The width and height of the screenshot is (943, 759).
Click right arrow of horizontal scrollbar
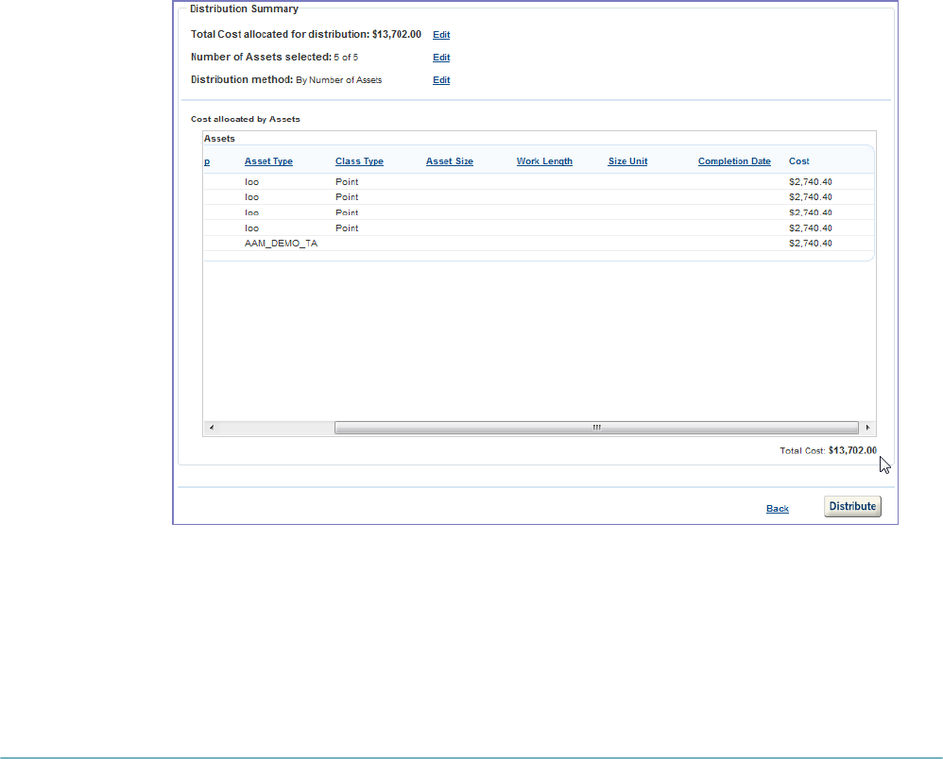coord(867,428)
